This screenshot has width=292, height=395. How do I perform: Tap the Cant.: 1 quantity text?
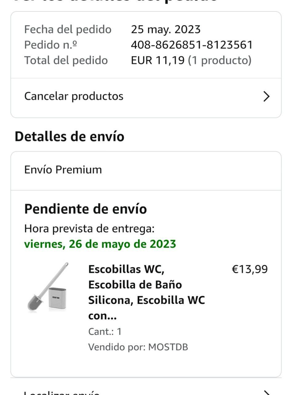pyautogui.click(x=105, y=332)
